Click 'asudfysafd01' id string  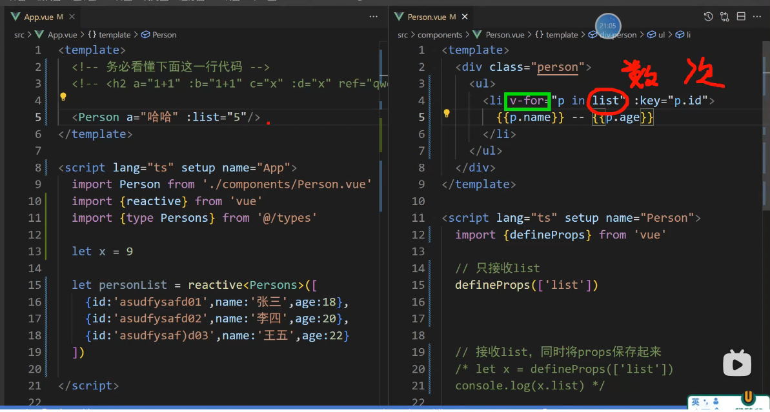[161, 302]
